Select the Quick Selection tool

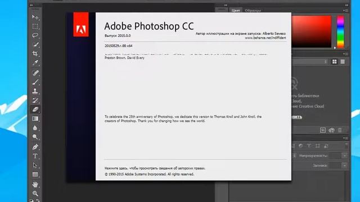(x=35, y=44)
